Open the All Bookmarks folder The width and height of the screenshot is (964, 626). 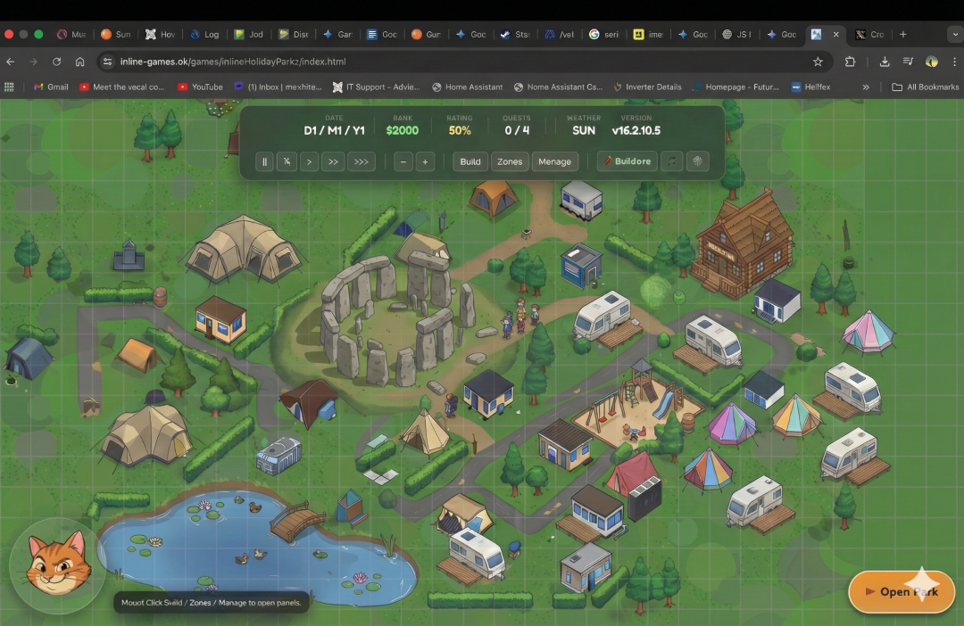(925, 86)
